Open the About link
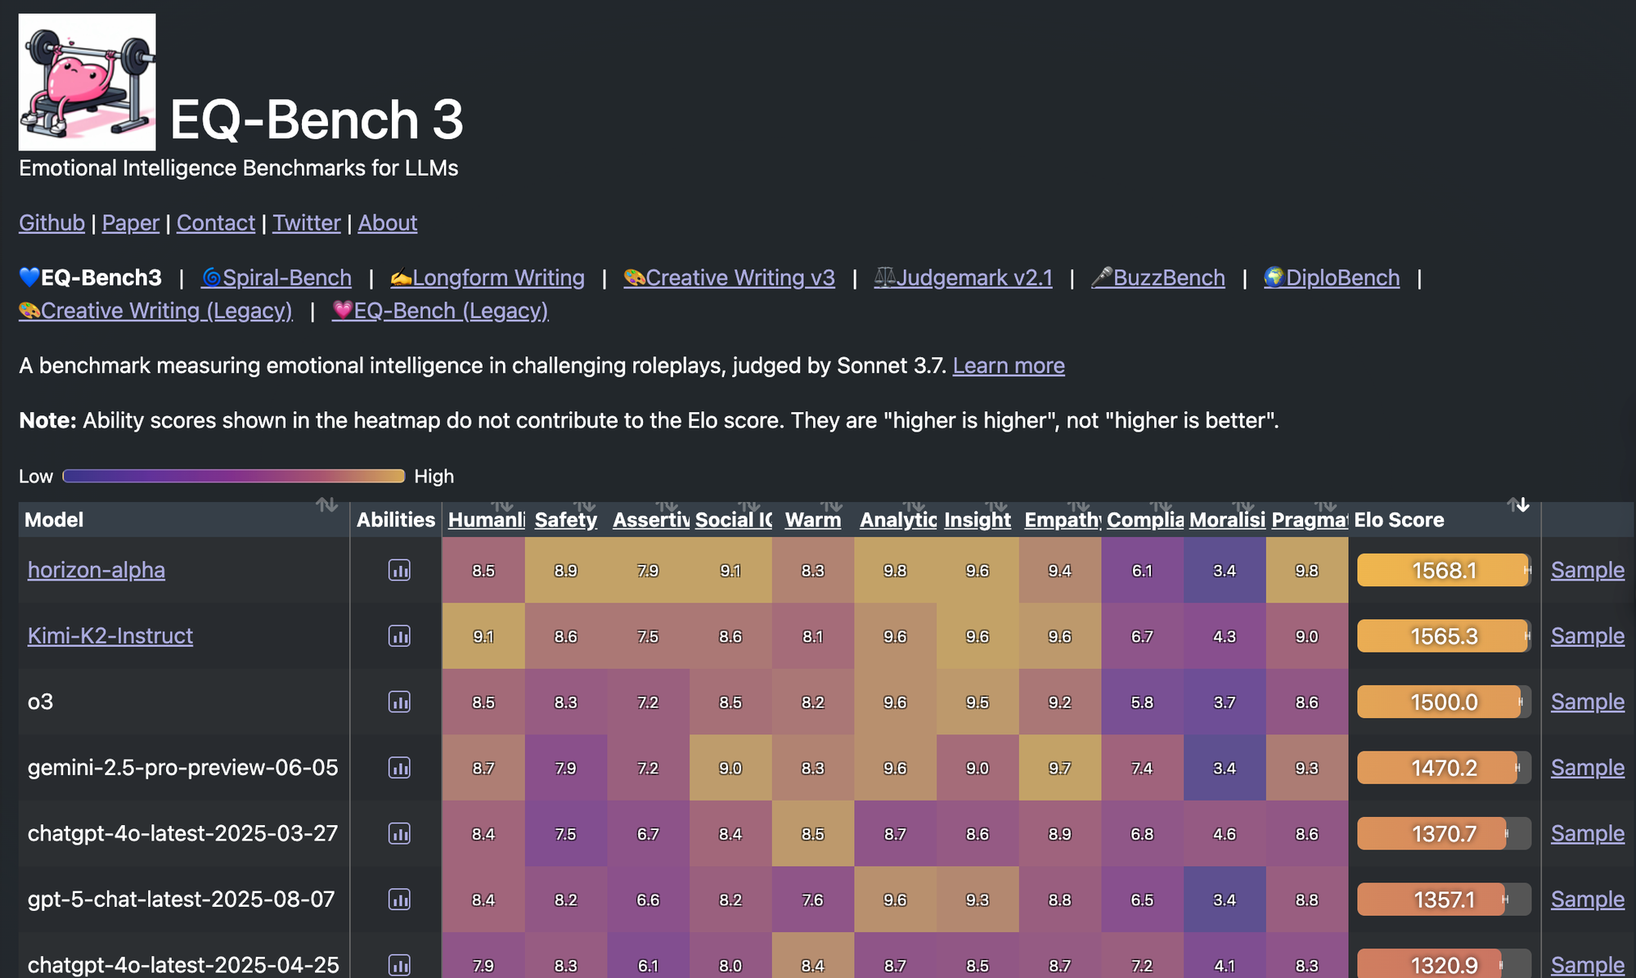Image resolution: width=1636 pixels, height=978 pixels. 388,223
